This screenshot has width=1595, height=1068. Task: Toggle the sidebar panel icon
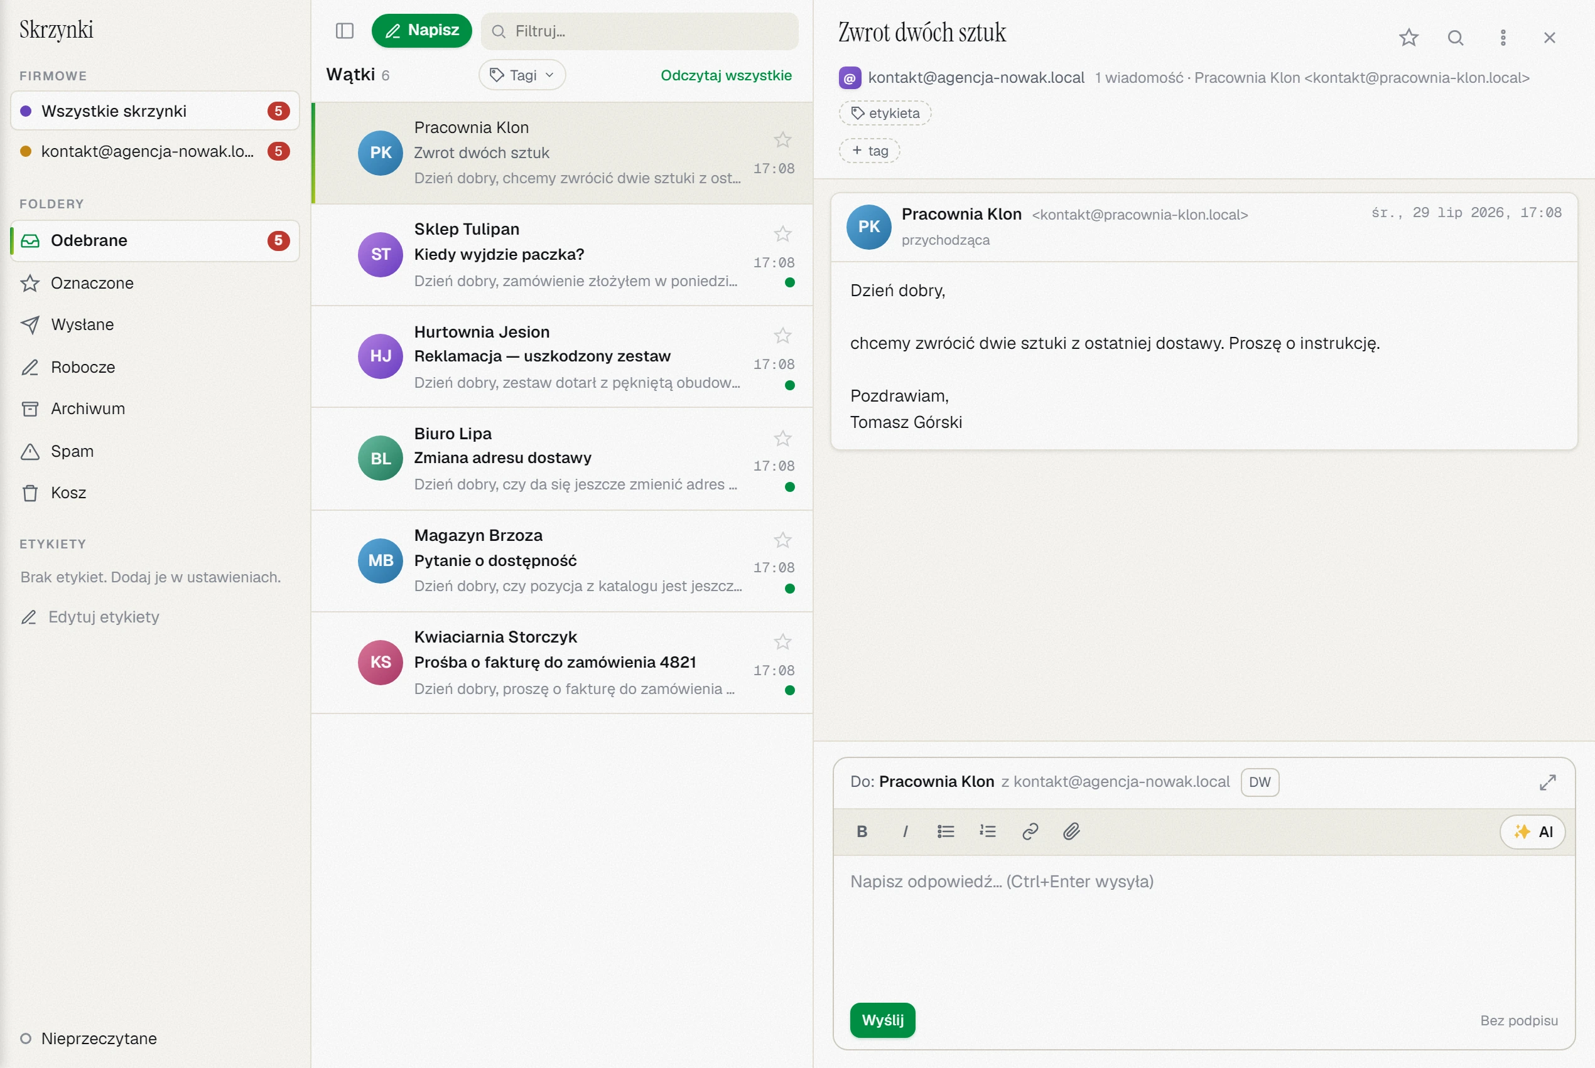pos(345,31)
